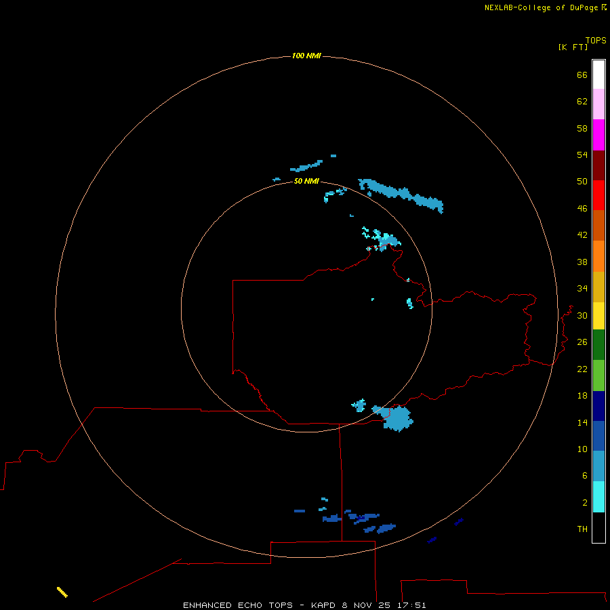Click the "62" legend value

582,101
